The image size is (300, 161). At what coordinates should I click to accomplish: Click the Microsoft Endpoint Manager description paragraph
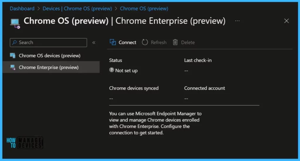155,123
